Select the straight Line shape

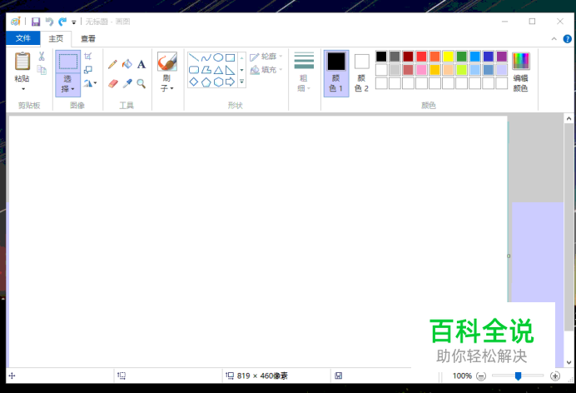[x=194, y=57]
